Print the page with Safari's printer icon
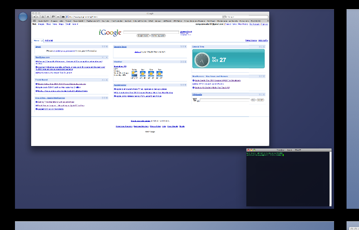The height and width of the screenshot is (230, 359). pos(63,17)
